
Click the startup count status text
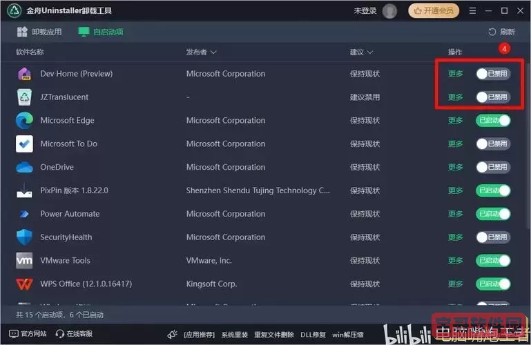(x=59, y=315)
